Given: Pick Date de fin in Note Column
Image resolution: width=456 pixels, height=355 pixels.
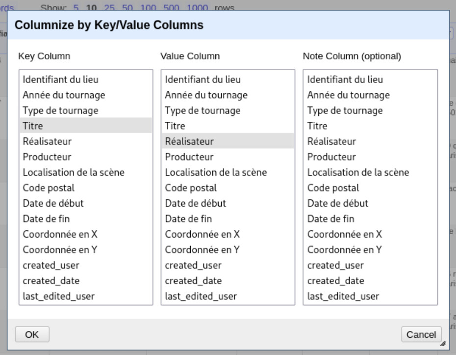Looking at the screenshot, I should 330,218.
